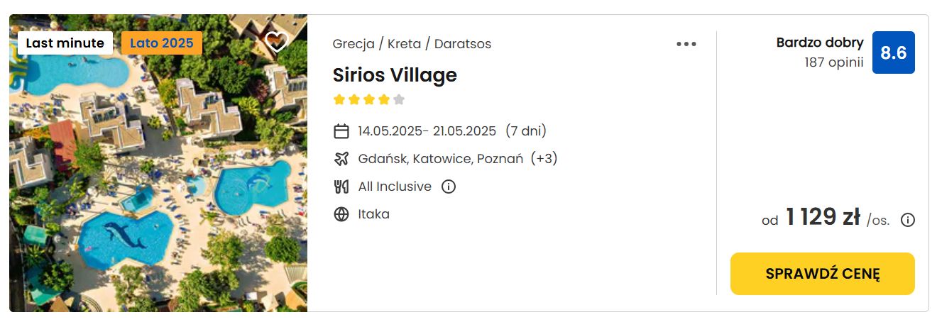The image size is (937, 322).
Task: Click the 8.6 rating score badge
Action: [x=894, y=52]
